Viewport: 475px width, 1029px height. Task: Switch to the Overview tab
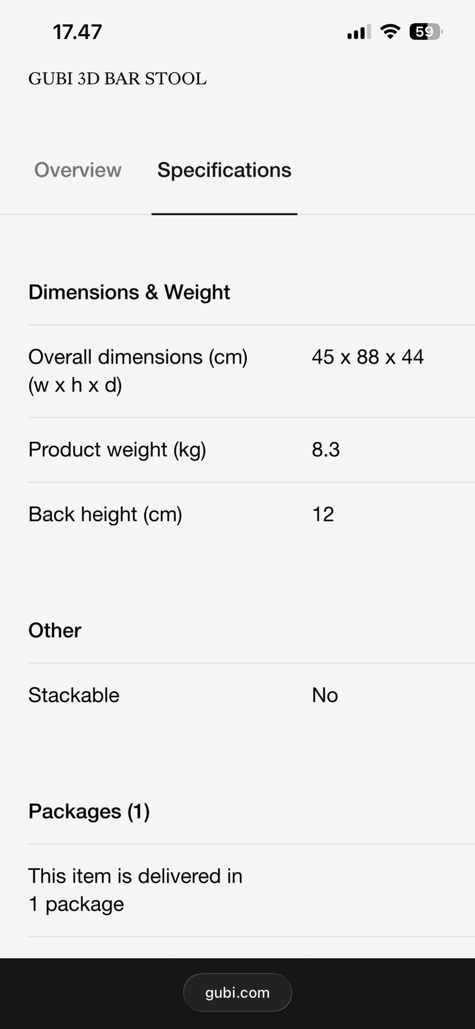78,170
